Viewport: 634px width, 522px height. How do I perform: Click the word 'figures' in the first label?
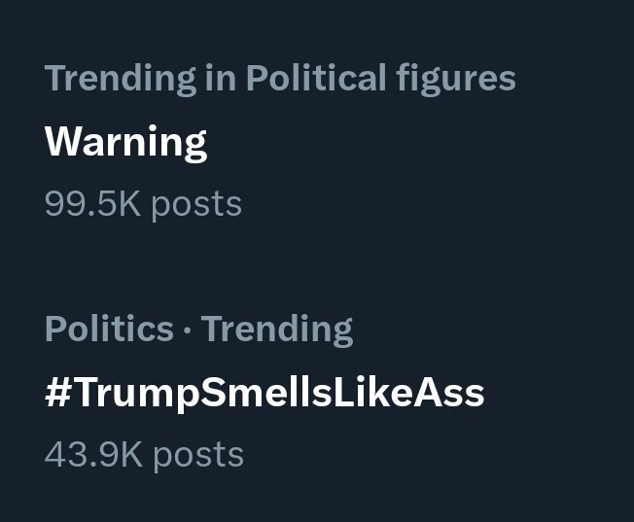(464, 79)
